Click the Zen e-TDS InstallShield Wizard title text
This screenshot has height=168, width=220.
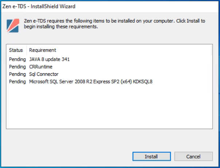coord(39,6)
